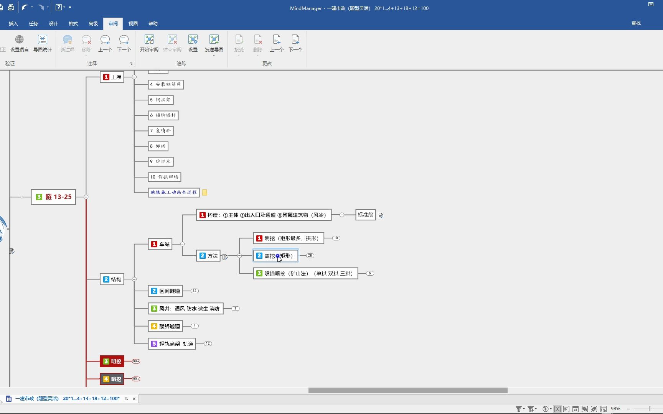Collapse the 隧 13-25 branch
The height and width of the screenshot is (414, 663).
(86, 197)
